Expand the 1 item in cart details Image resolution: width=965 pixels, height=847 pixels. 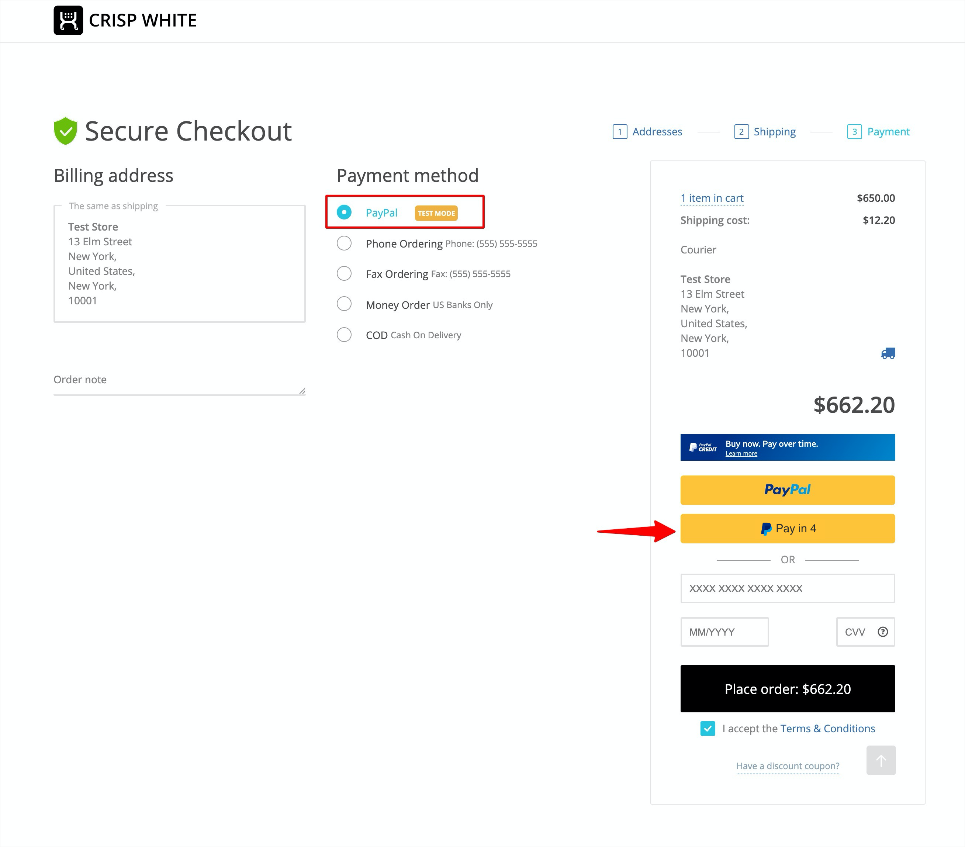coord(712,198)
